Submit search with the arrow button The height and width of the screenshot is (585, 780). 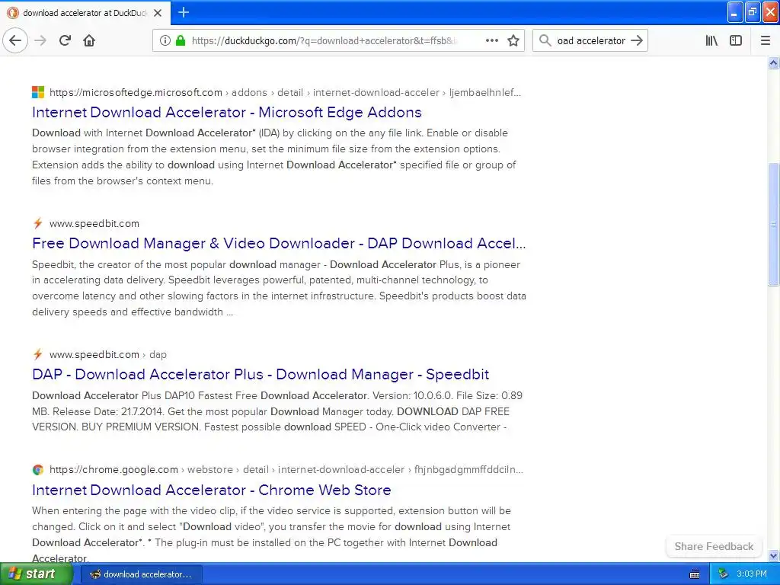coord(637,40)
